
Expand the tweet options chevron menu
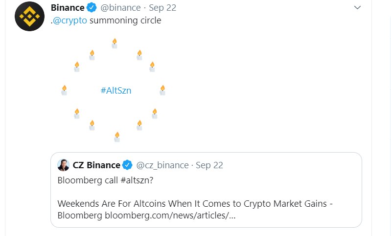[x=357, y=8]
